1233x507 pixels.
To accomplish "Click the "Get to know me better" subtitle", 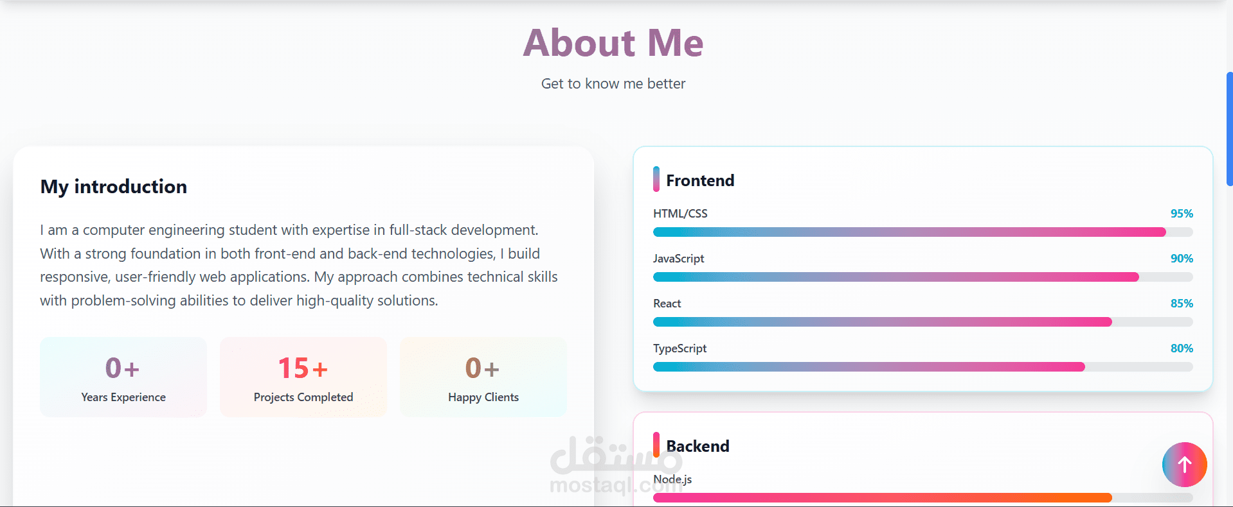I will (x=613, y=84).
